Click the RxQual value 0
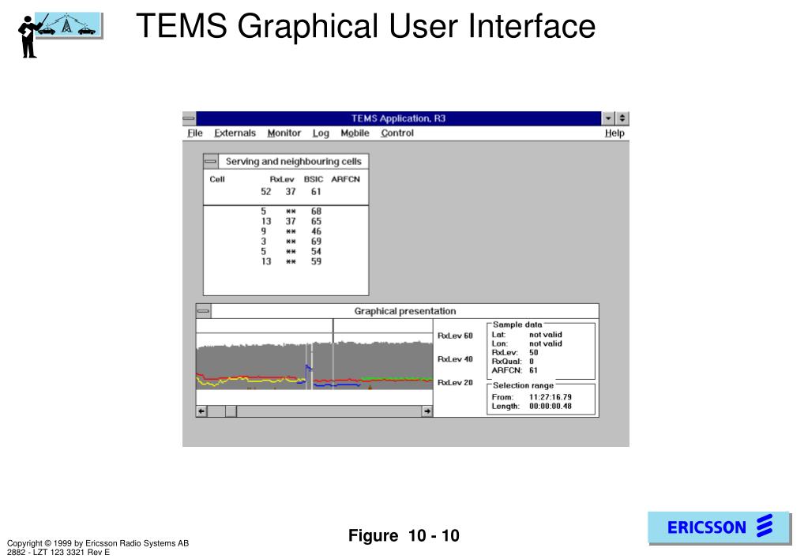Viewport: 808px width, 559px height. (x=532, y=361)
